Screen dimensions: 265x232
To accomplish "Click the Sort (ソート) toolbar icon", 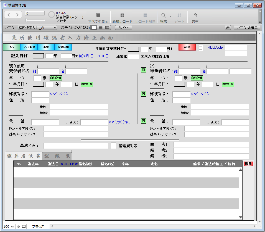I will pyautogui.click(x=179, y=15).
